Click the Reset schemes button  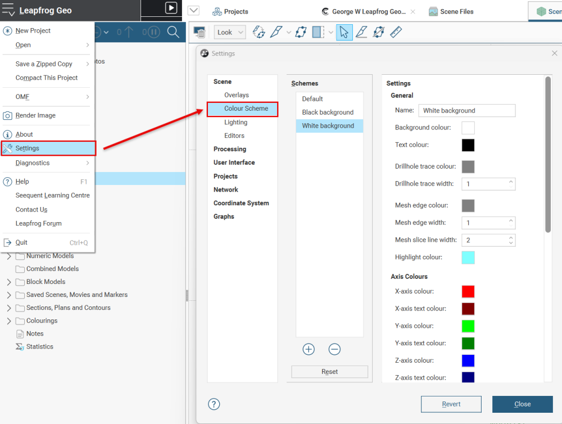[x=329, y=372]
